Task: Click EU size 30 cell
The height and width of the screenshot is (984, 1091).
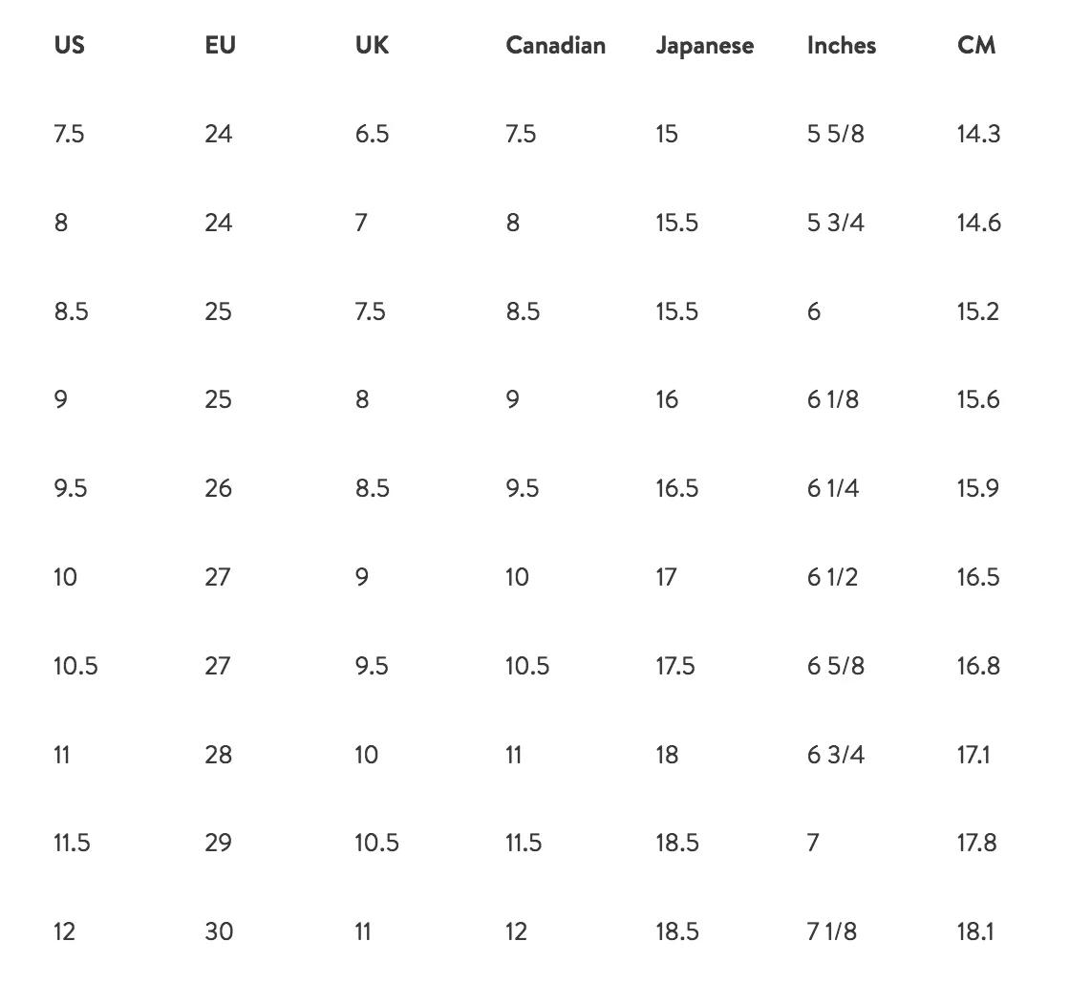Action: (219, 931)
